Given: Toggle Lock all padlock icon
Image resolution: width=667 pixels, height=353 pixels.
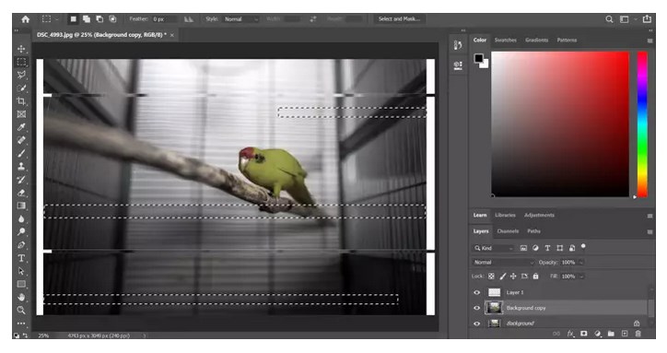Looking at the screenshot, I should click(x=535, y=277).
